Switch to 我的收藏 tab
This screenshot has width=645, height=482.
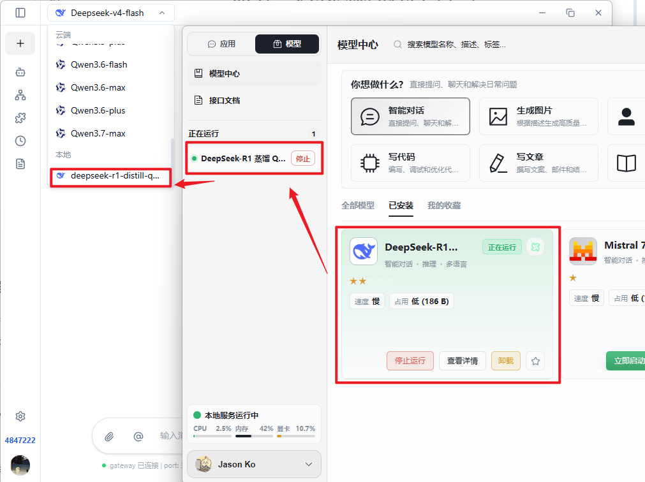point(444,205)
